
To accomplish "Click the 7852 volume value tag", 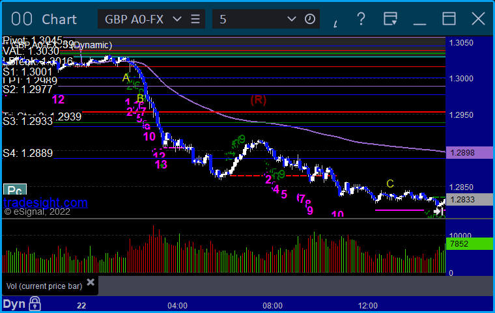I will pos(469,243).
